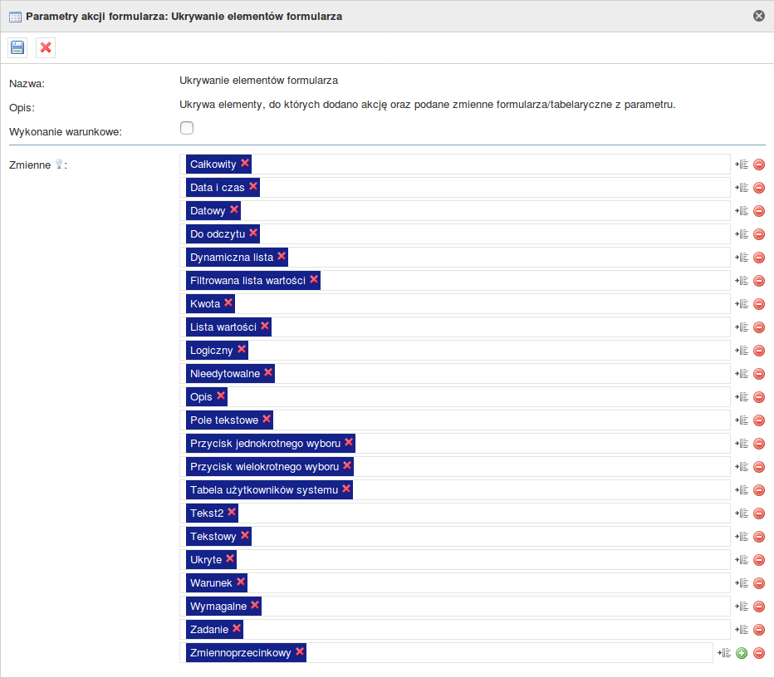Remove the Tabela użytkowników systemu tag
This screenshot has width=774, height=678.
346,489
